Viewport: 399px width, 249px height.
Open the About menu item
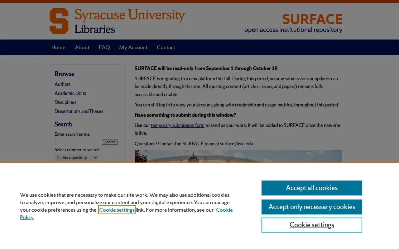[x=82, y=47]
